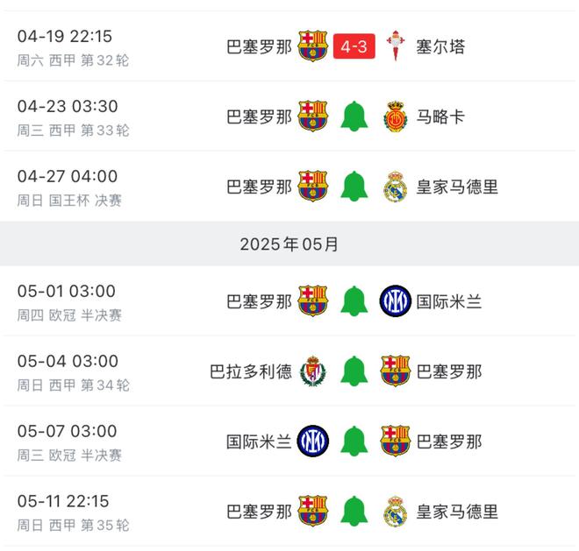The width and height of the screenshot is (579, 551).
Task: Turn on reminder bell for the 巴拉多利德 match
Action: [x=354, y=371]
